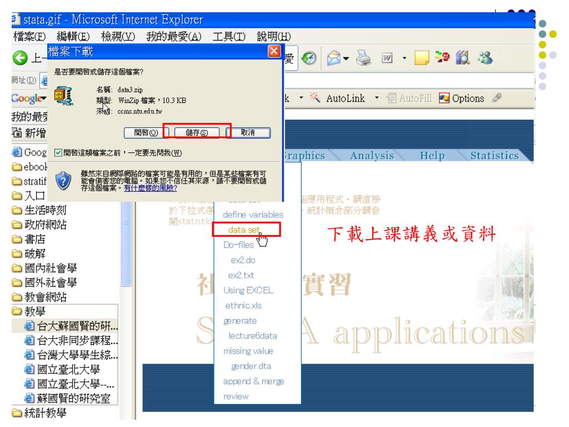569x427 pixels.
Task: Open lecture6data in the menu
Action: [x=253, y=336]
